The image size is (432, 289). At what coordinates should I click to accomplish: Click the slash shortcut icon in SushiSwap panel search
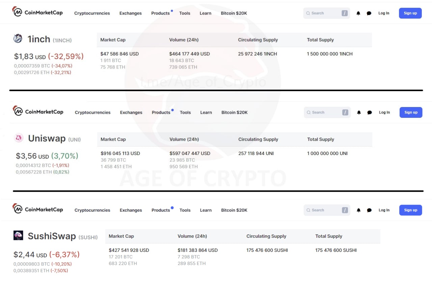tap(345, 210)
